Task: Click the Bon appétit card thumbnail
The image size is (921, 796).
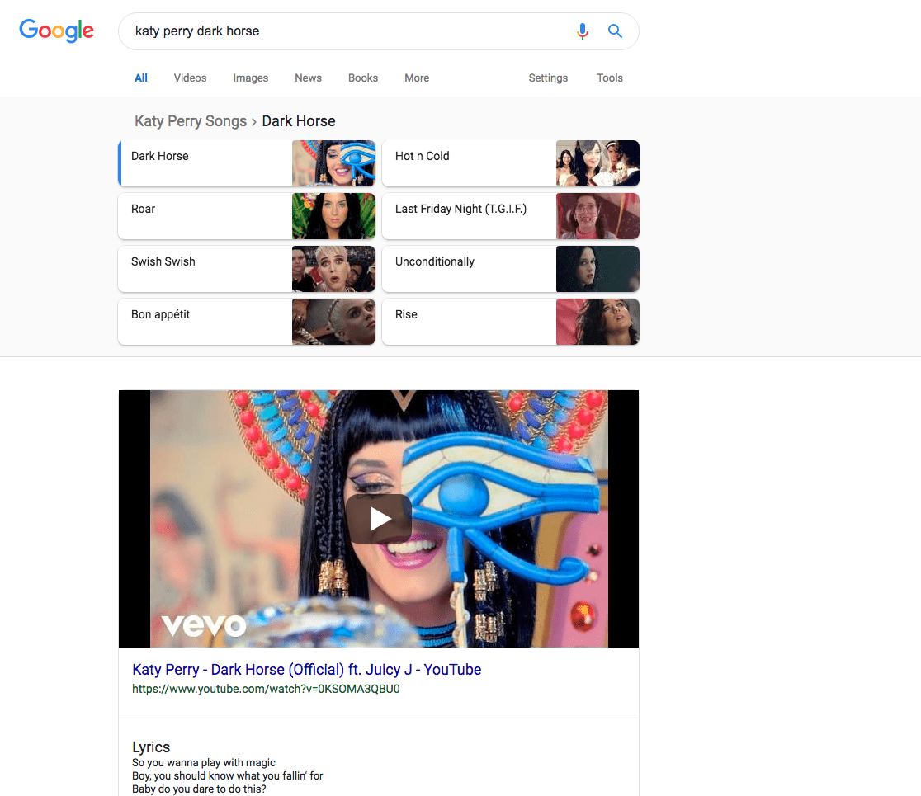Action: [333, 322]
